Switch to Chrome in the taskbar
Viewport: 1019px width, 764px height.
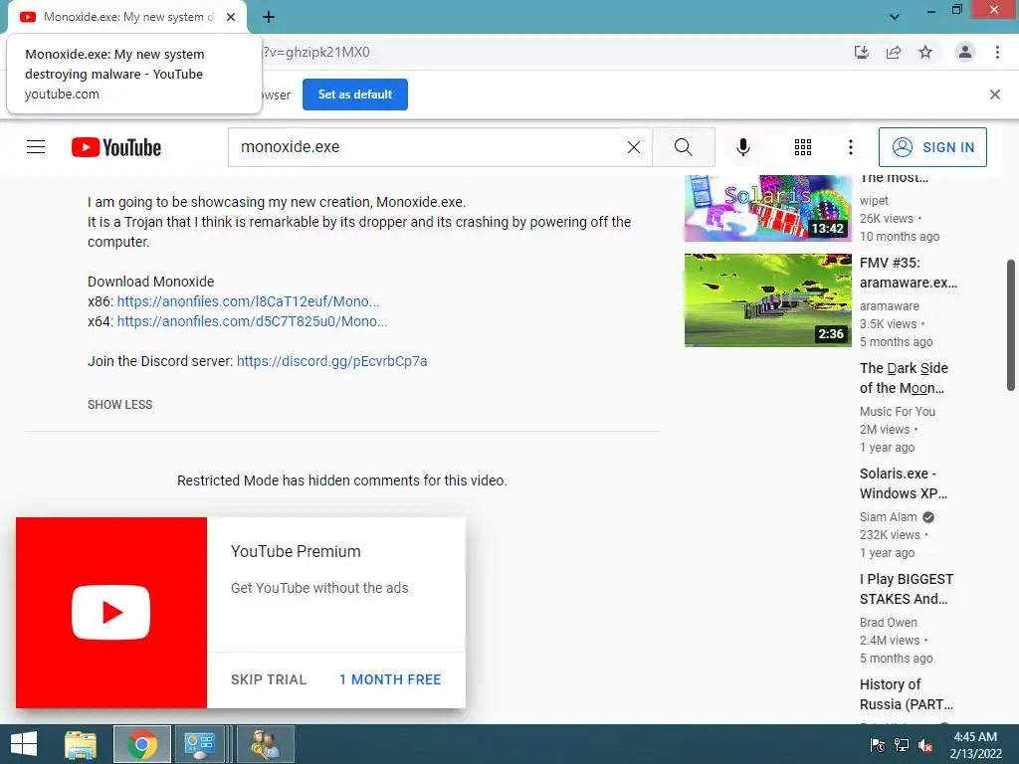[142, 744]
